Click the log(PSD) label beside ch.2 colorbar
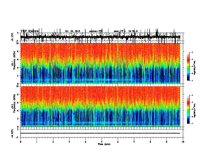 [195, 111]
